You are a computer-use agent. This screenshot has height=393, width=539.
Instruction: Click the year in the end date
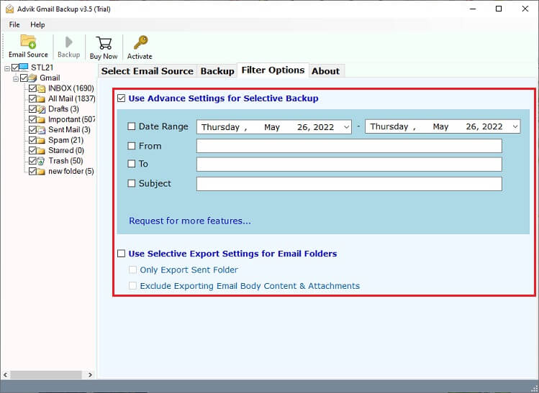click(x=493, y=126)
